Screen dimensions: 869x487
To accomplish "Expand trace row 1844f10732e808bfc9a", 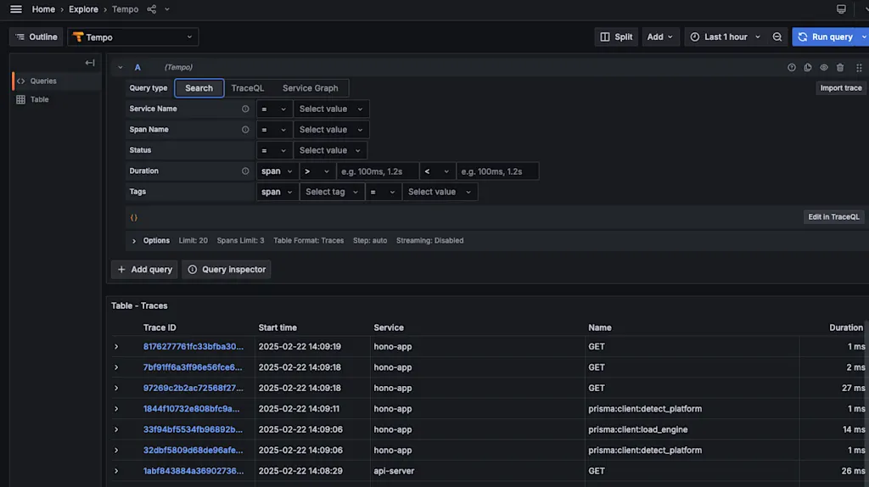I will click(115, 408).
